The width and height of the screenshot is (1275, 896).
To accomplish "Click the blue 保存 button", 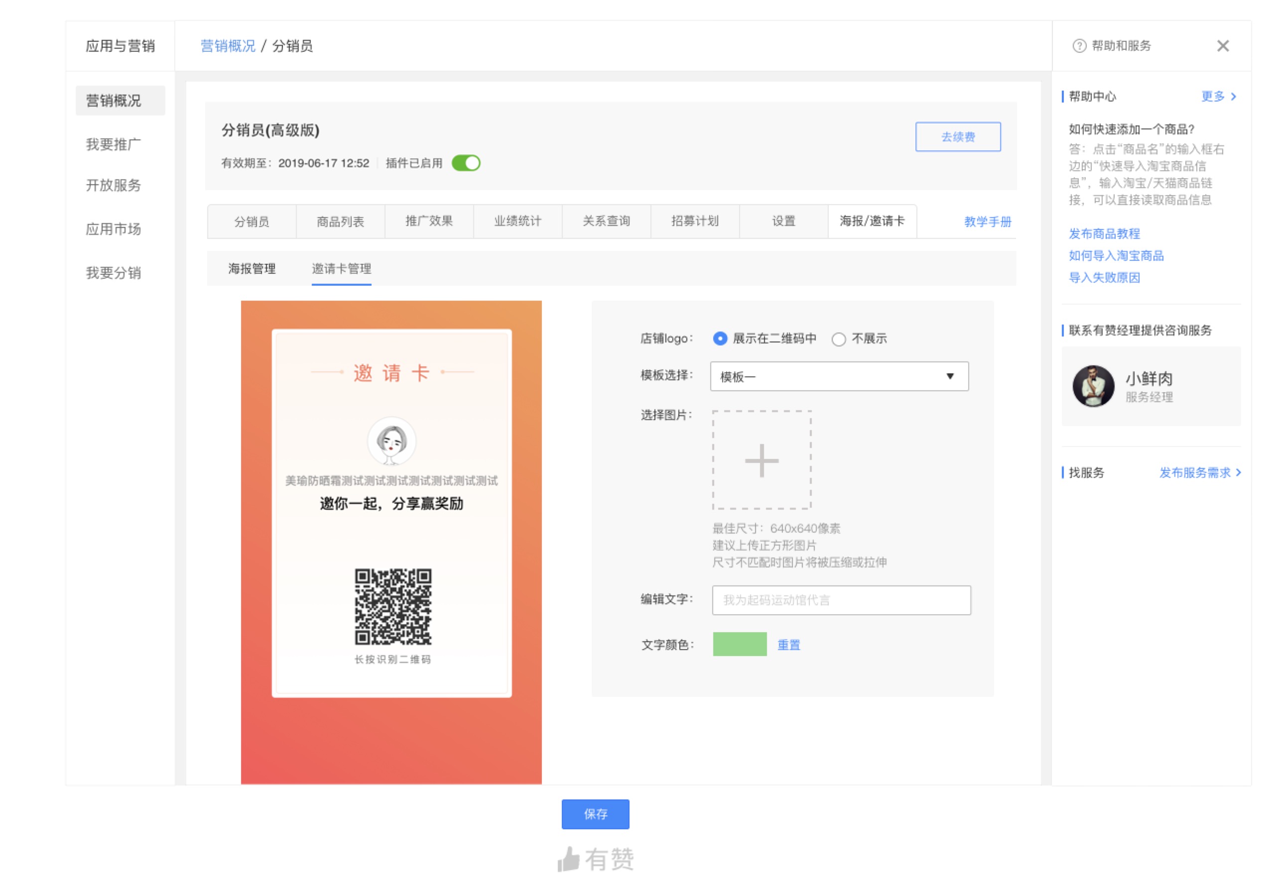I will click(x=595, y=814).
